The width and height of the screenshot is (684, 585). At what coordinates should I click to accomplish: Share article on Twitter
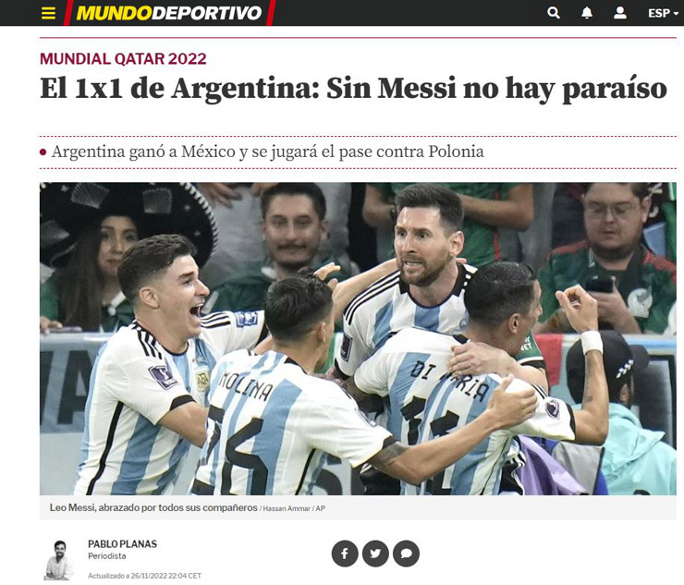click(375, 554)
